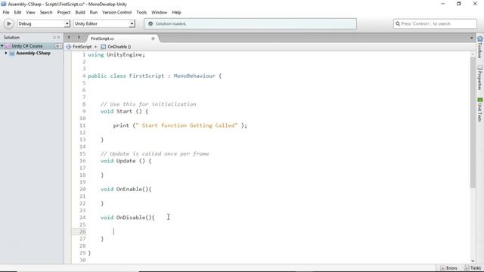Image resolution: width=484 pixels, height=272 pixels.
Task: Open the View menu
Action: pos(30,12)
